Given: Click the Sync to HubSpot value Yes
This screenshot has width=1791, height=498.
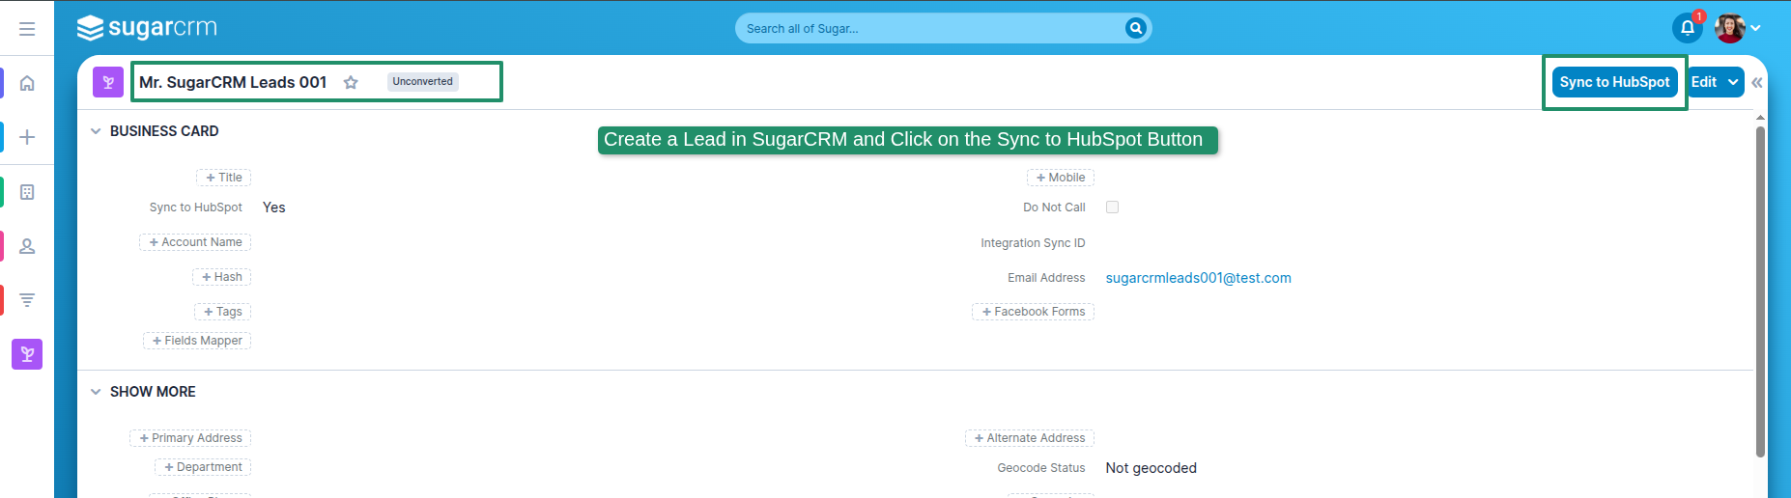Looking at the screenshot, I should coord(274,207).
